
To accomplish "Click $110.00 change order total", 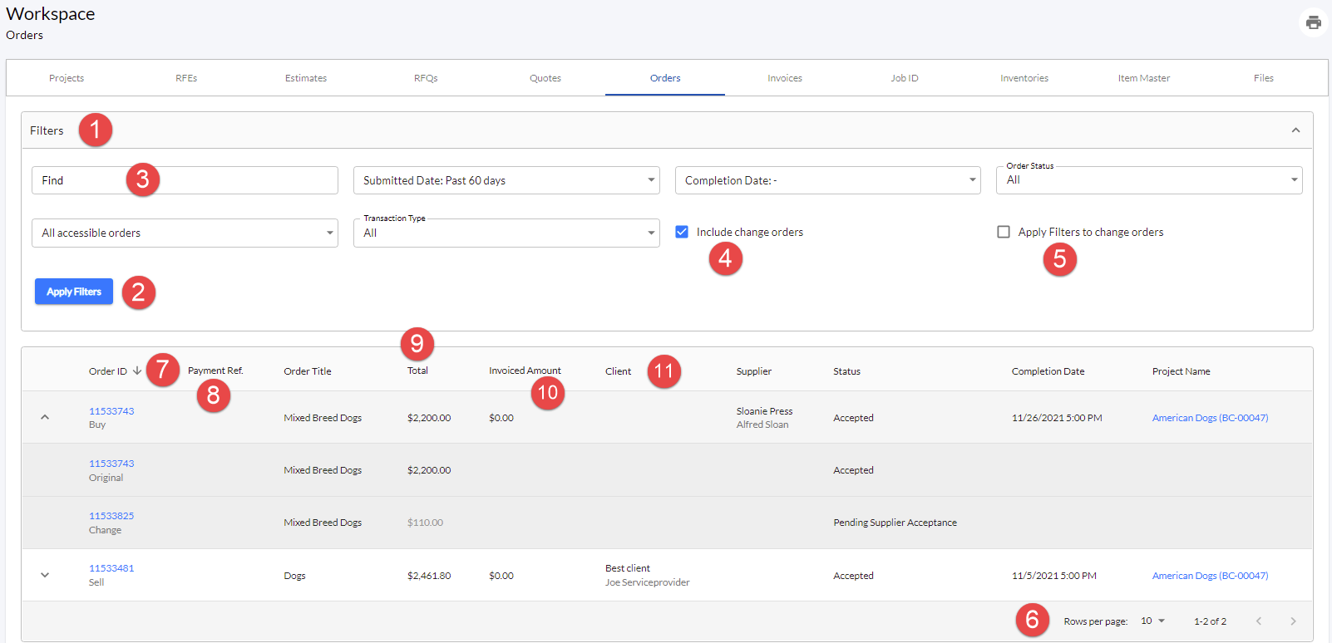I will [x=425, y=523].
